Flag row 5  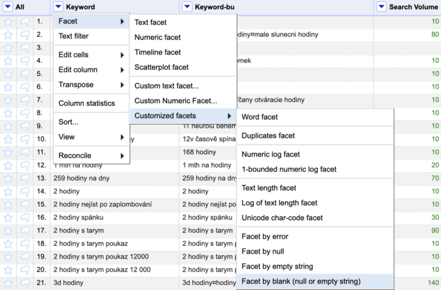pos(25,74)
